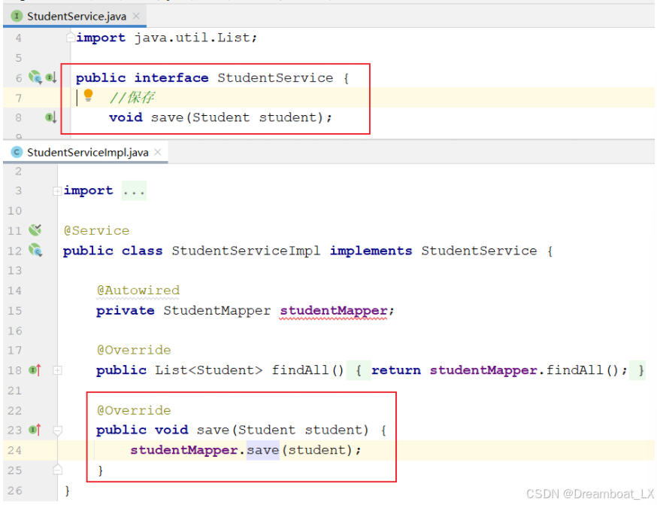The width and height of the screenshot is (657, 505).
Task: Click the implemented-by gutter icon on line 6
Action: tap(51, 78)
